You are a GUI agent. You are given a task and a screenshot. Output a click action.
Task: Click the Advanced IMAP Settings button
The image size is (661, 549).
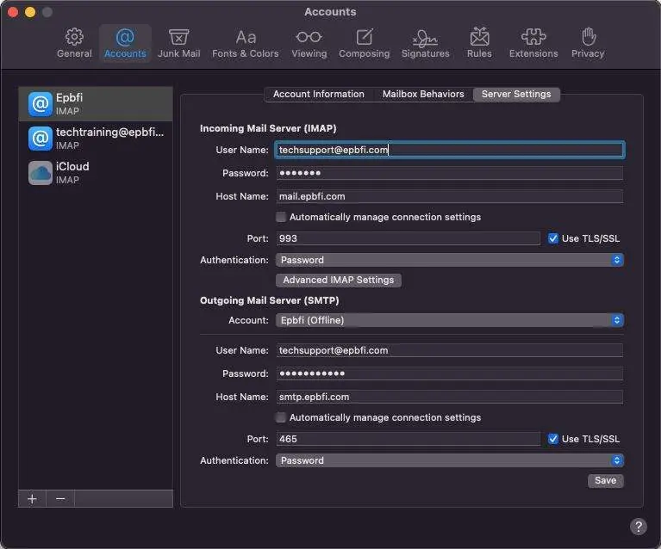click(x=338, y=280)
